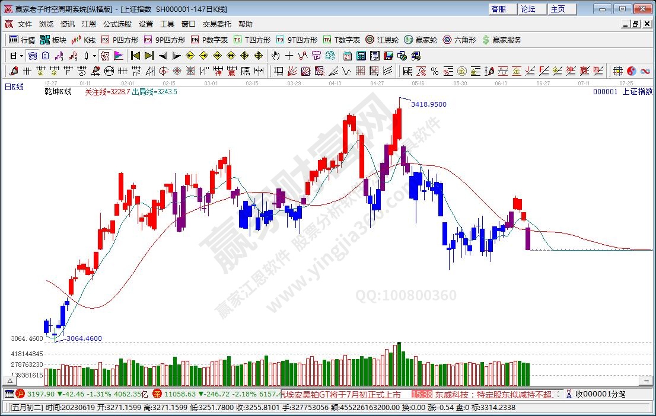656x416 pixels.
Task: Toggle the K线 chart view button
Action: [x=83, y=40]
